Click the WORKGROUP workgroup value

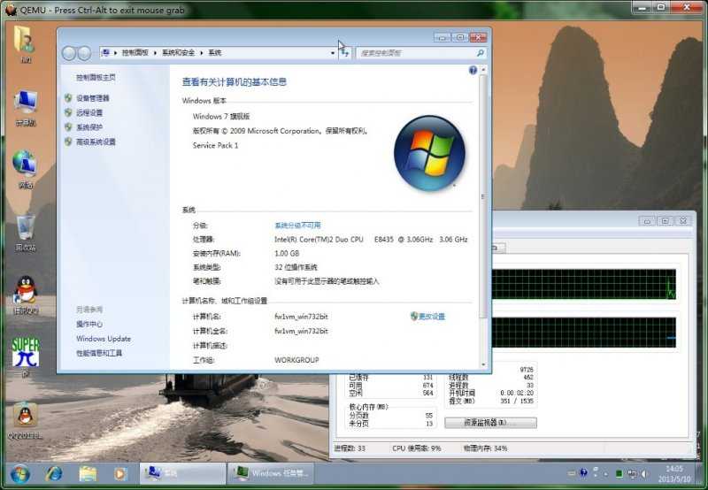click(x=296, y=360)
